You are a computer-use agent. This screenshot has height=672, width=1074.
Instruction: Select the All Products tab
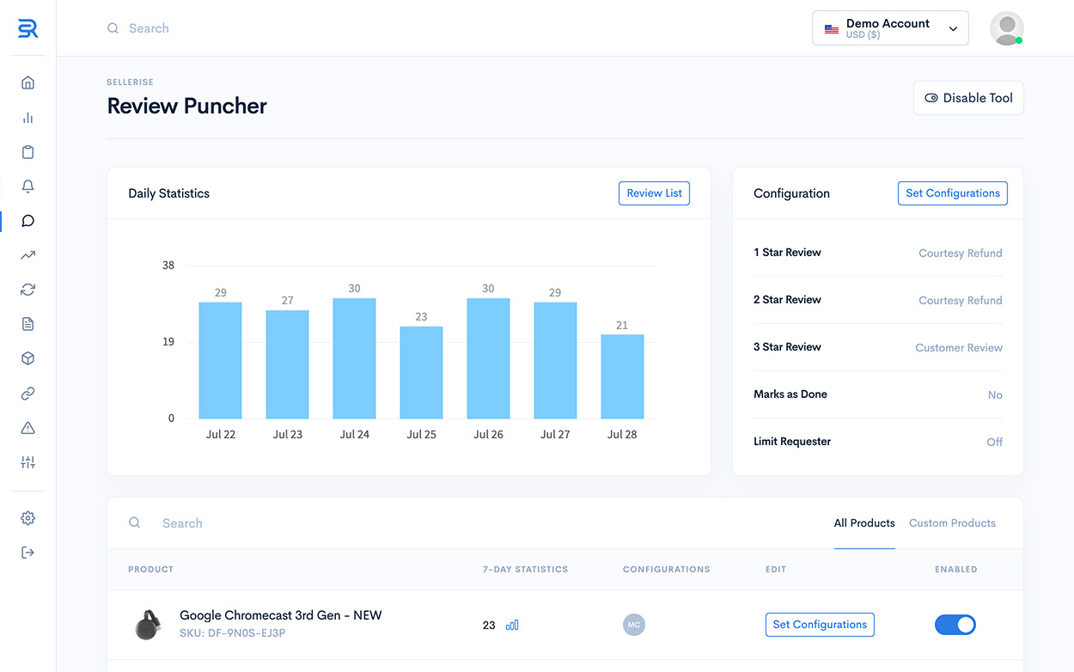click(864, 523)
